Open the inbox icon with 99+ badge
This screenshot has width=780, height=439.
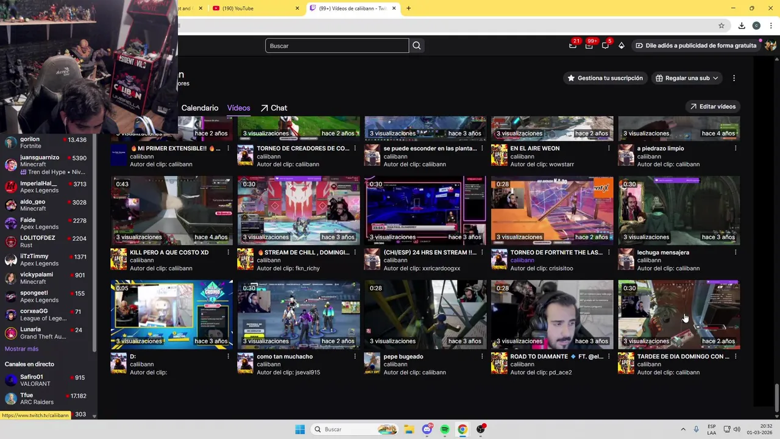589,45
